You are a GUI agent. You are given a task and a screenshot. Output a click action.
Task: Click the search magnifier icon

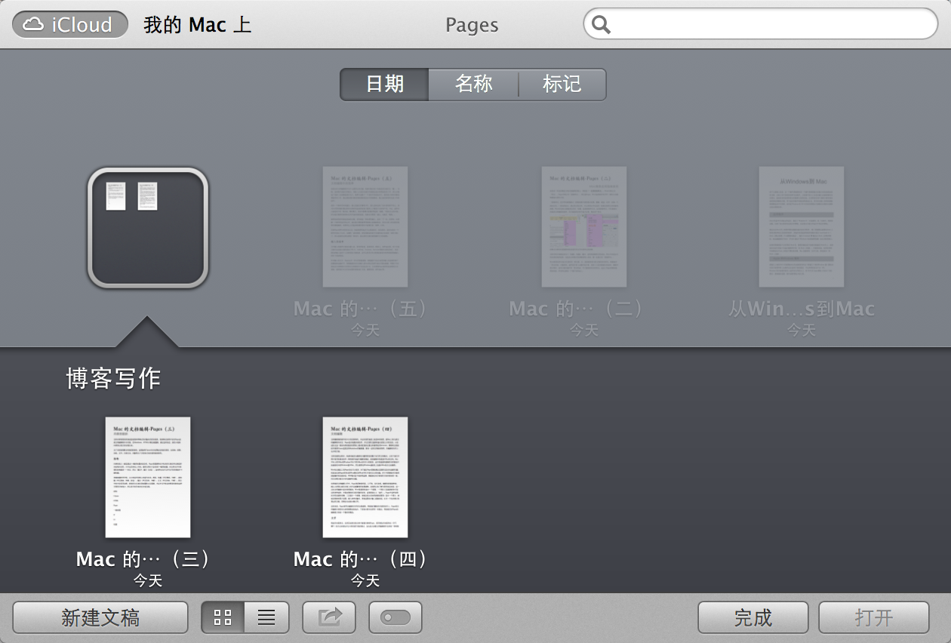[x=602, y=25]
